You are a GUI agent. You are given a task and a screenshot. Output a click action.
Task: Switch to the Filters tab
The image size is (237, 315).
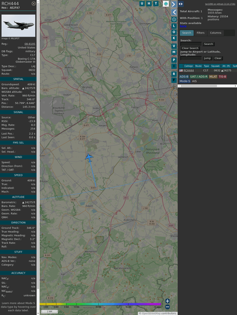point(201,33)
